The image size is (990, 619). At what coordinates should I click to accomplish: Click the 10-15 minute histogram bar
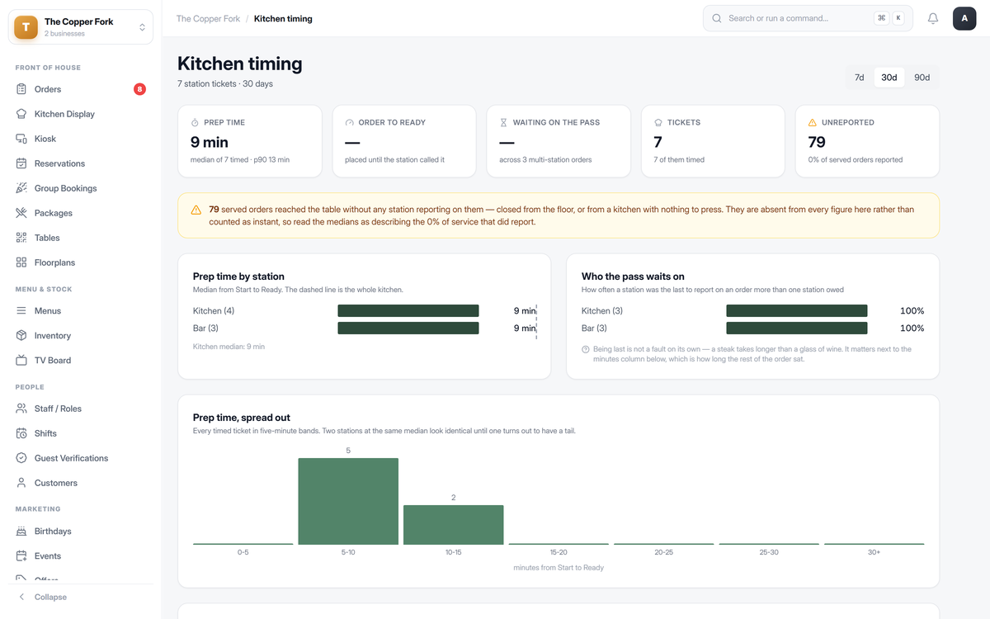[453, 525]
